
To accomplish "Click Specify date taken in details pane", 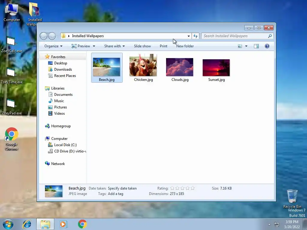I will pos(122,188).
